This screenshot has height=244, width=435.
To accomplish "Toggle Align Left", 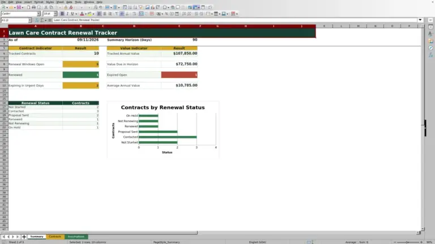I will [99, 14].
